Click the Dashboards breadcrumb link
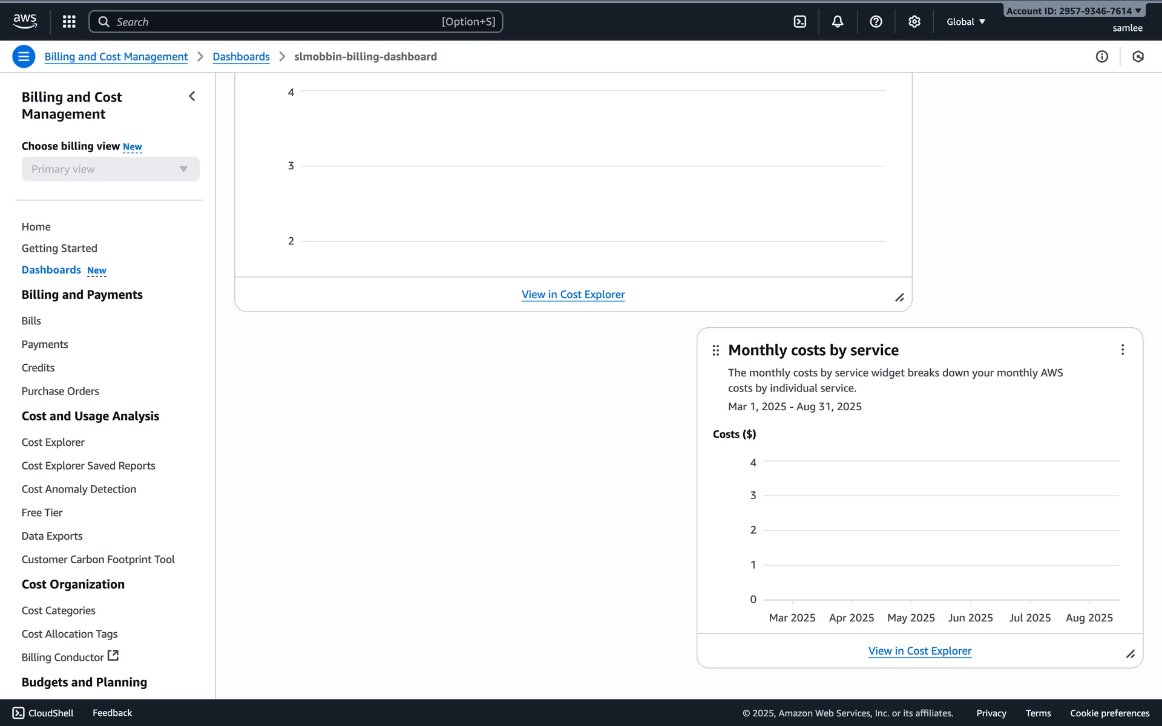 [x=241, y=56]
